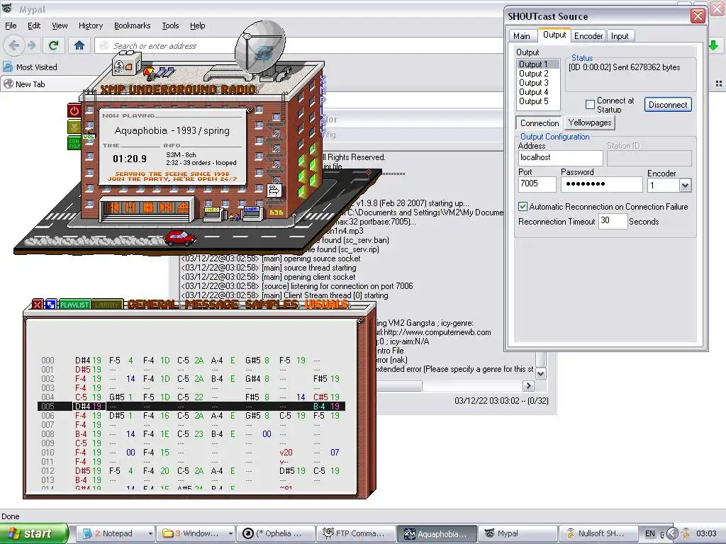Click the green download arrow in Mypal

point(713,45)
